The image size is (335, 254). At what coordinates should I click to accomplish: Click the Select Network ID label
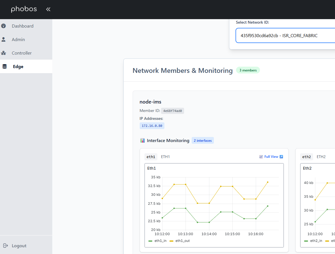click(x=252, y=22)
